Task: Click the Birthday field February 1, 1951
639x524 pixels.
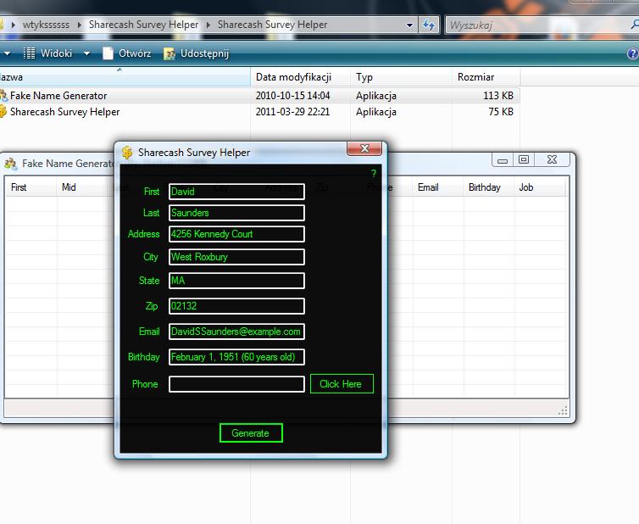Action: coord(236,357)
